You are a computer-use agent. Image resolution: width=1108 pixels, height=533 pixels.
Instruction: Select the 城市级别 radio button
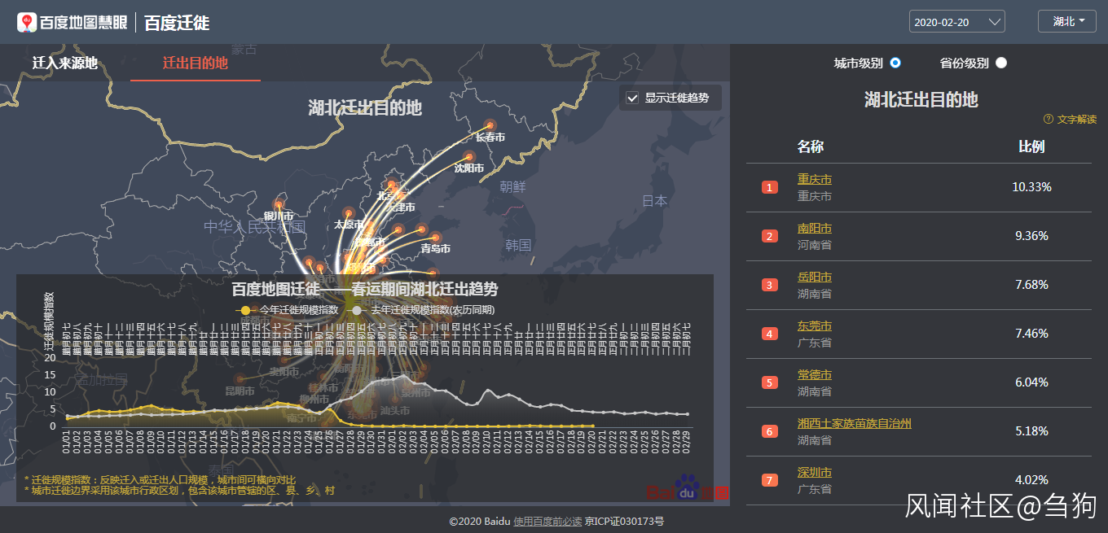point(895,63)
